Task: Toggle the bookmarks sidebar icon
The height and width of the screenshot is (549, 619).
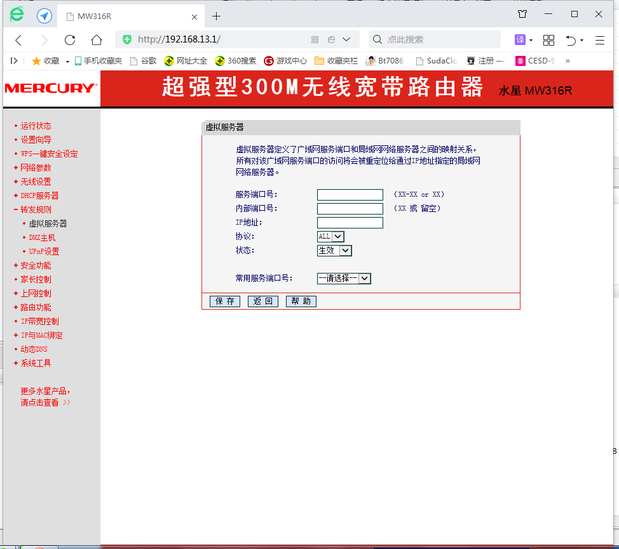Action: click(x=14, y=61)
